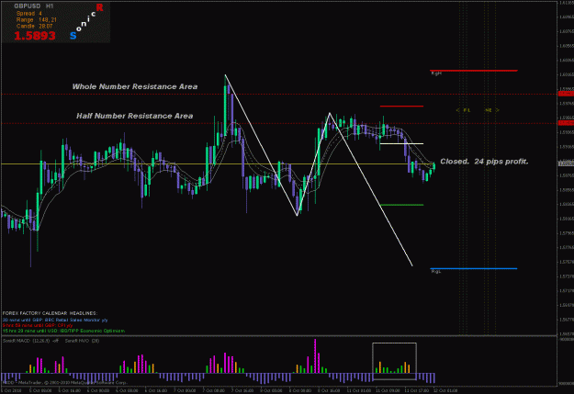
Task: Click the Range 148, 21 readout
Action: [36, 20]
